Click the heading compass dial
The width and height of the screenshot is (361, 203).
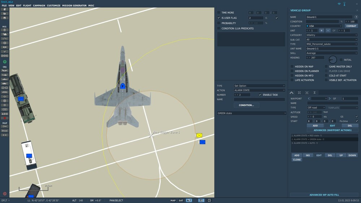(x=332, y=60)
